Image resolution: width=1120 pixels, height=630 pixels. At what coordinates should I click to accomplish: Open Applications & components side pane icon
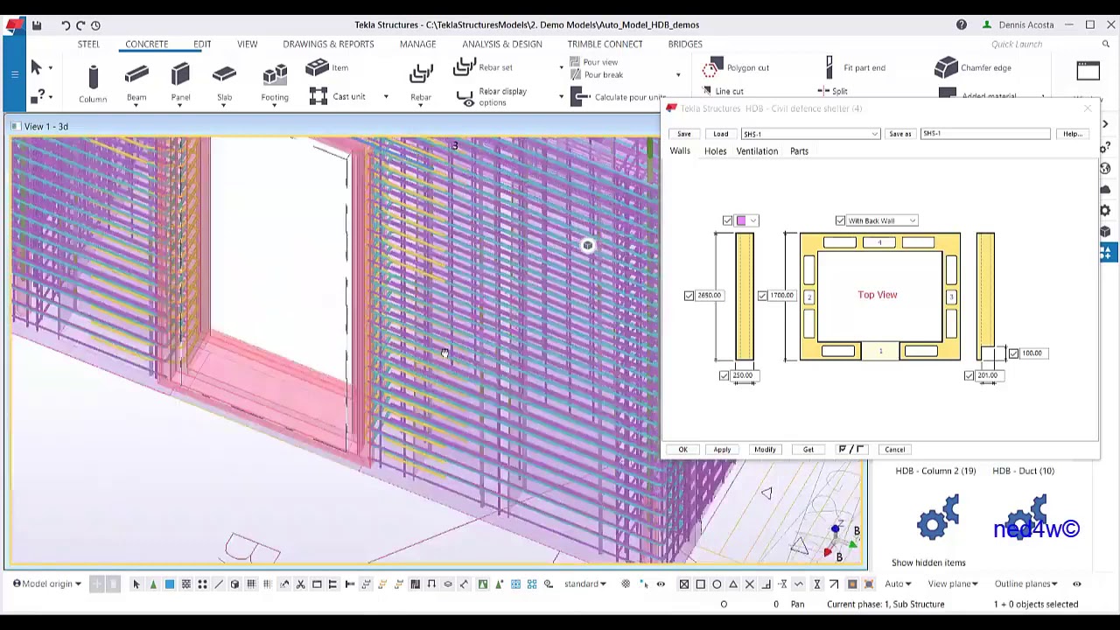point(1108,253)
